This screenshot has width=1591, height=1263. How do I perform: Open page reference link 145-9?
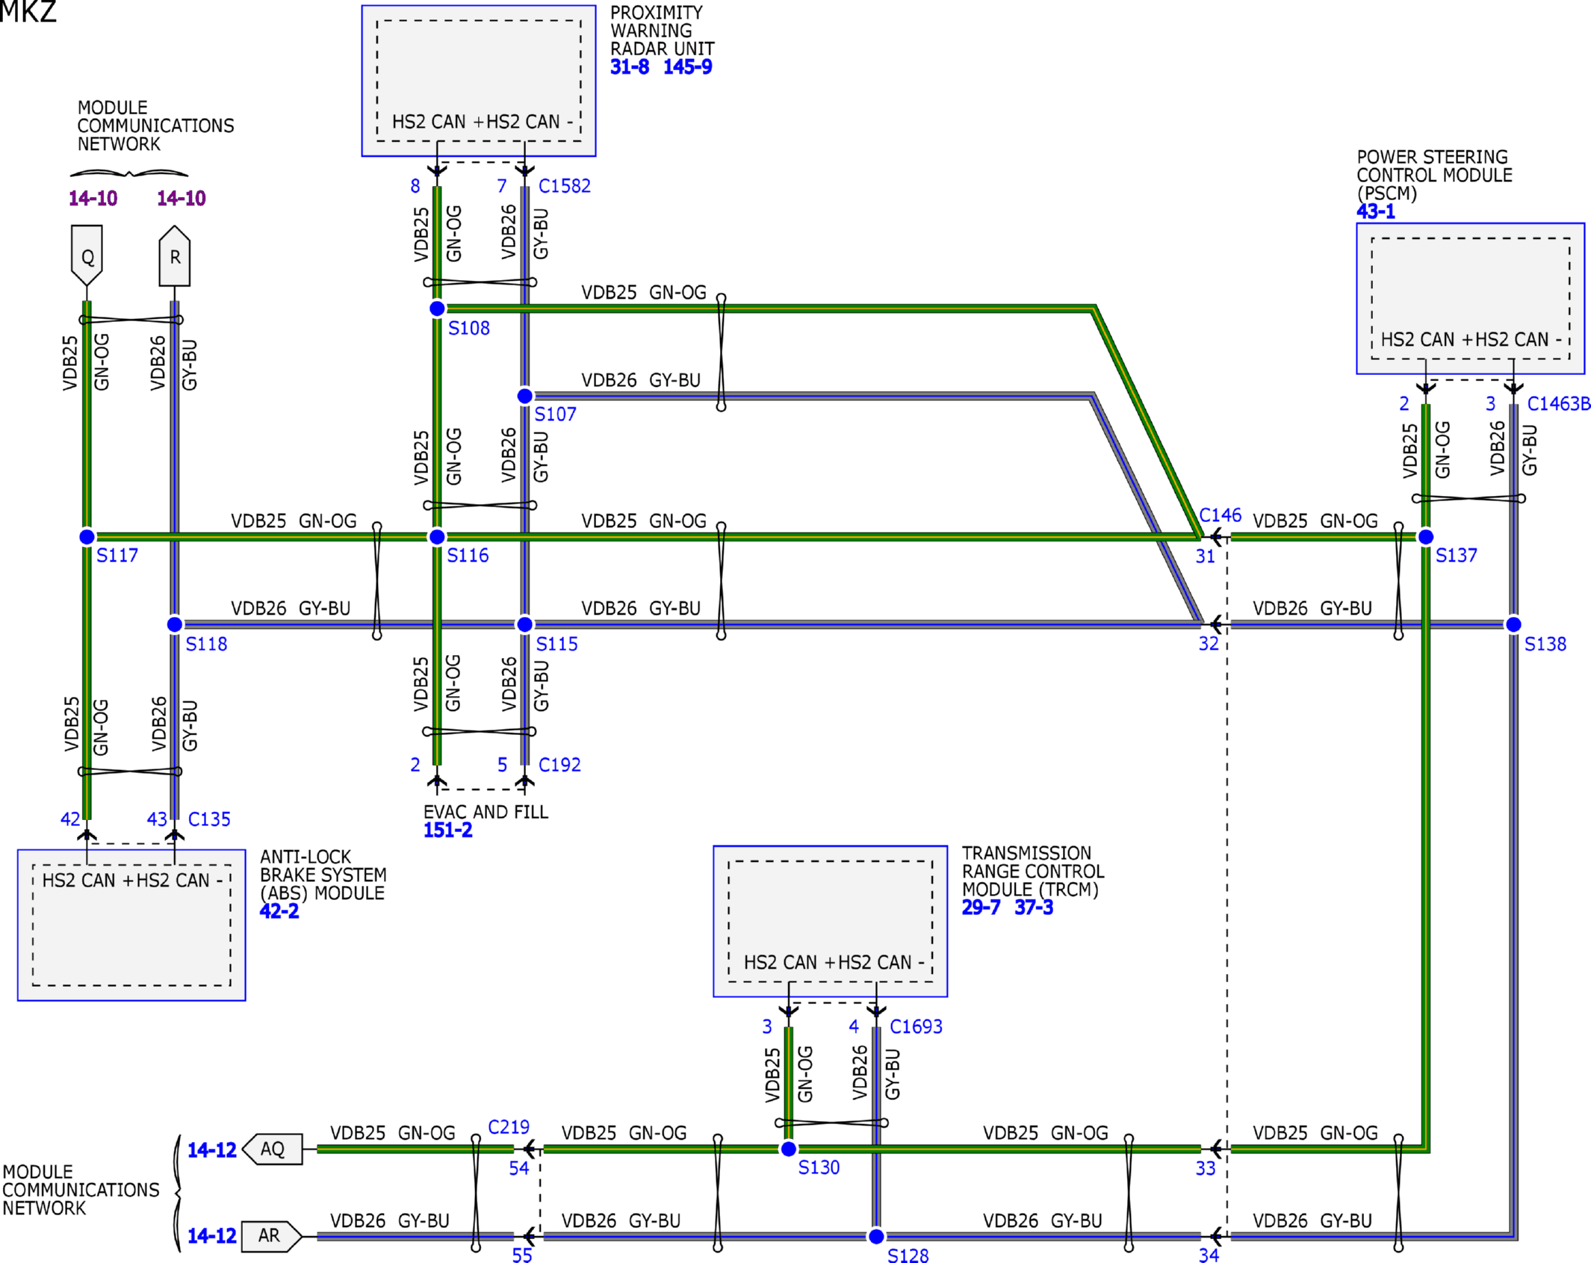pos(687,67)
